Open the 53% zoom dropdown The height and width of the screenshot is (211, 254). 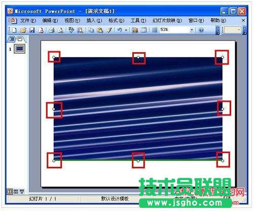click(192, 30)
